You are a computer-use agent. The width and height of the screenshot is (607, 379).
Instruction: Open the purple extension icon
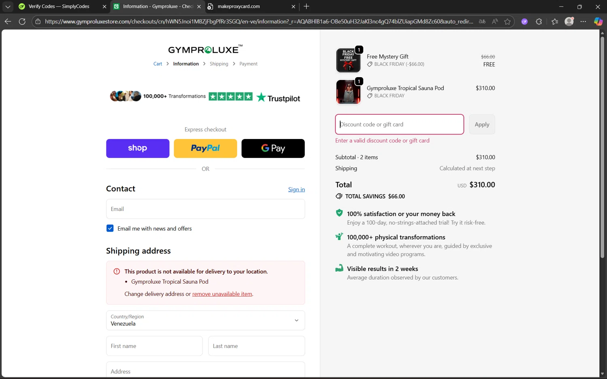pos(524,21)
